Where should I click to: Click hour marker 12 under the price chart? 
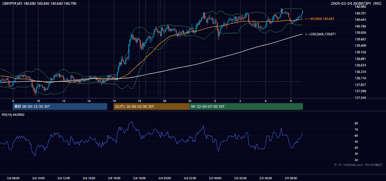click(63, 101)
